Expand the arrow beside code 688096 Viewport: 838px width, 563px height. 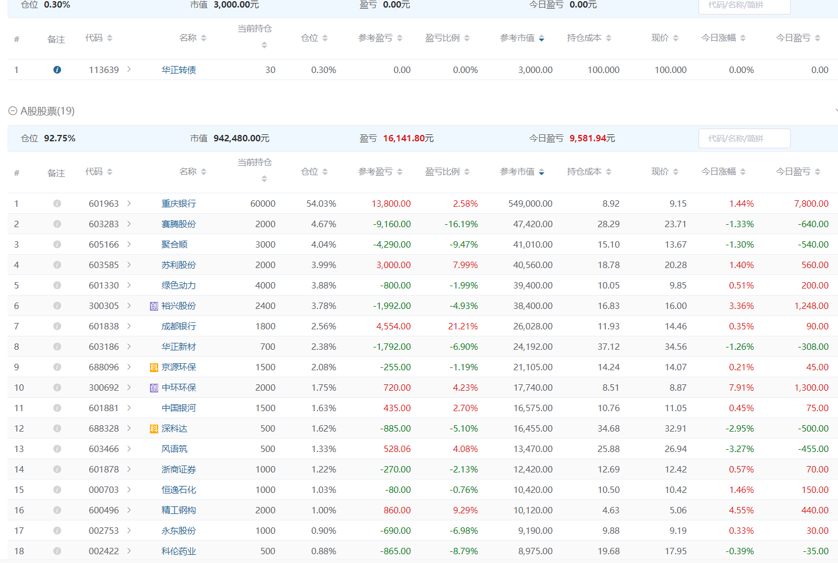tap(129, 366)
